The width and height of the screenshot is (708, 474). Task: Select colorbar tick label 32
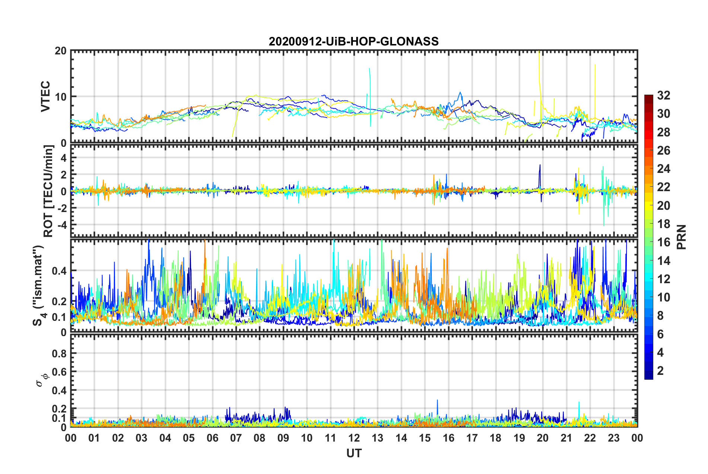[663, 95]
